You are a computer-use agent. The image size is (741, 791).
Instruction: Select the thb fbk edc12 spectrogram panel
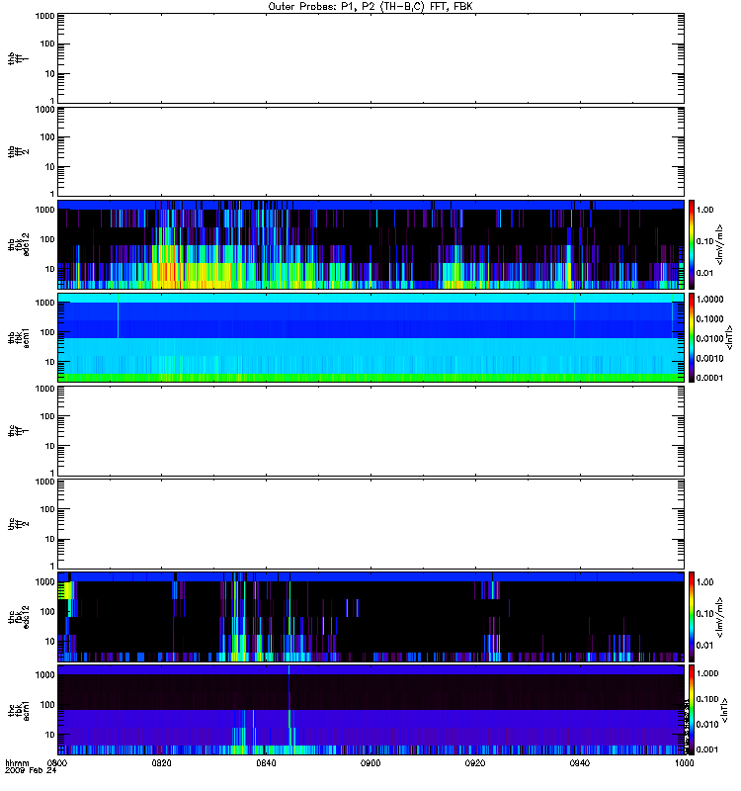coord(370,244)
